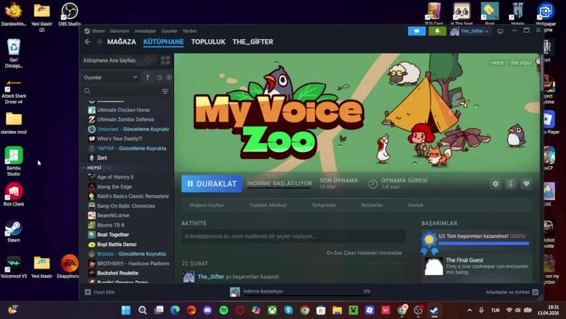Open the Yardım menu

pos(190,31)
